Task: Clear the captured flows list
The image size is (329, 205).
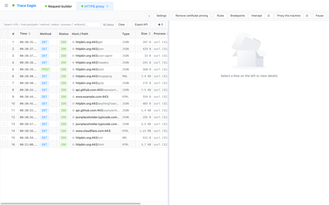Action: point(122,24)
